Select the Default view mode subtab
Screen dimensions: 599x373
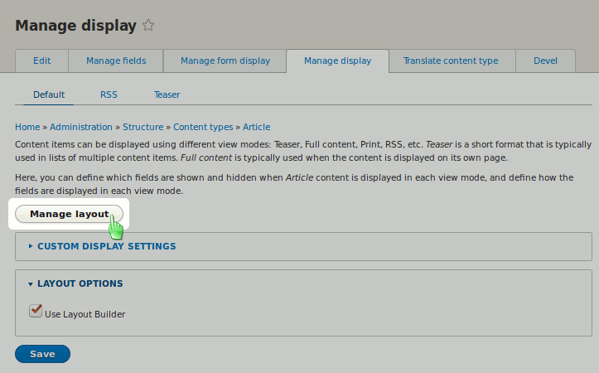(x=49, y=94)
